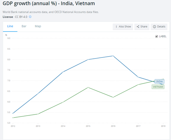
Task: Click Vietnam's 2015 data point
Action: click(x=88, y=87)
